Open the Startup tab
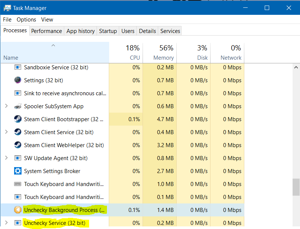Viewport: 300px width, 229px height. click(x=108, y=31)
